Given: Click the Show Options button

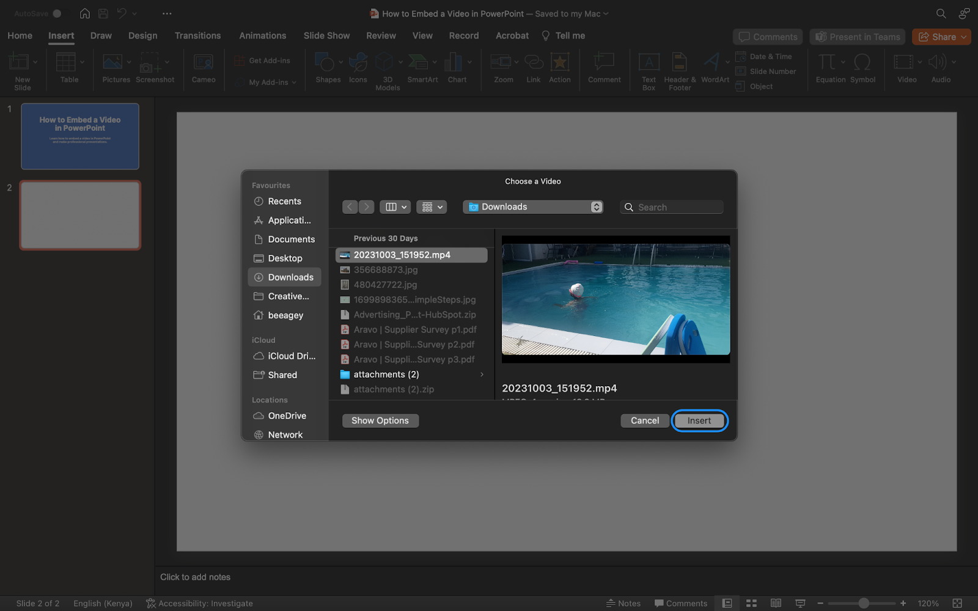Looking at the screenshot, I should (x=380, y=420).
